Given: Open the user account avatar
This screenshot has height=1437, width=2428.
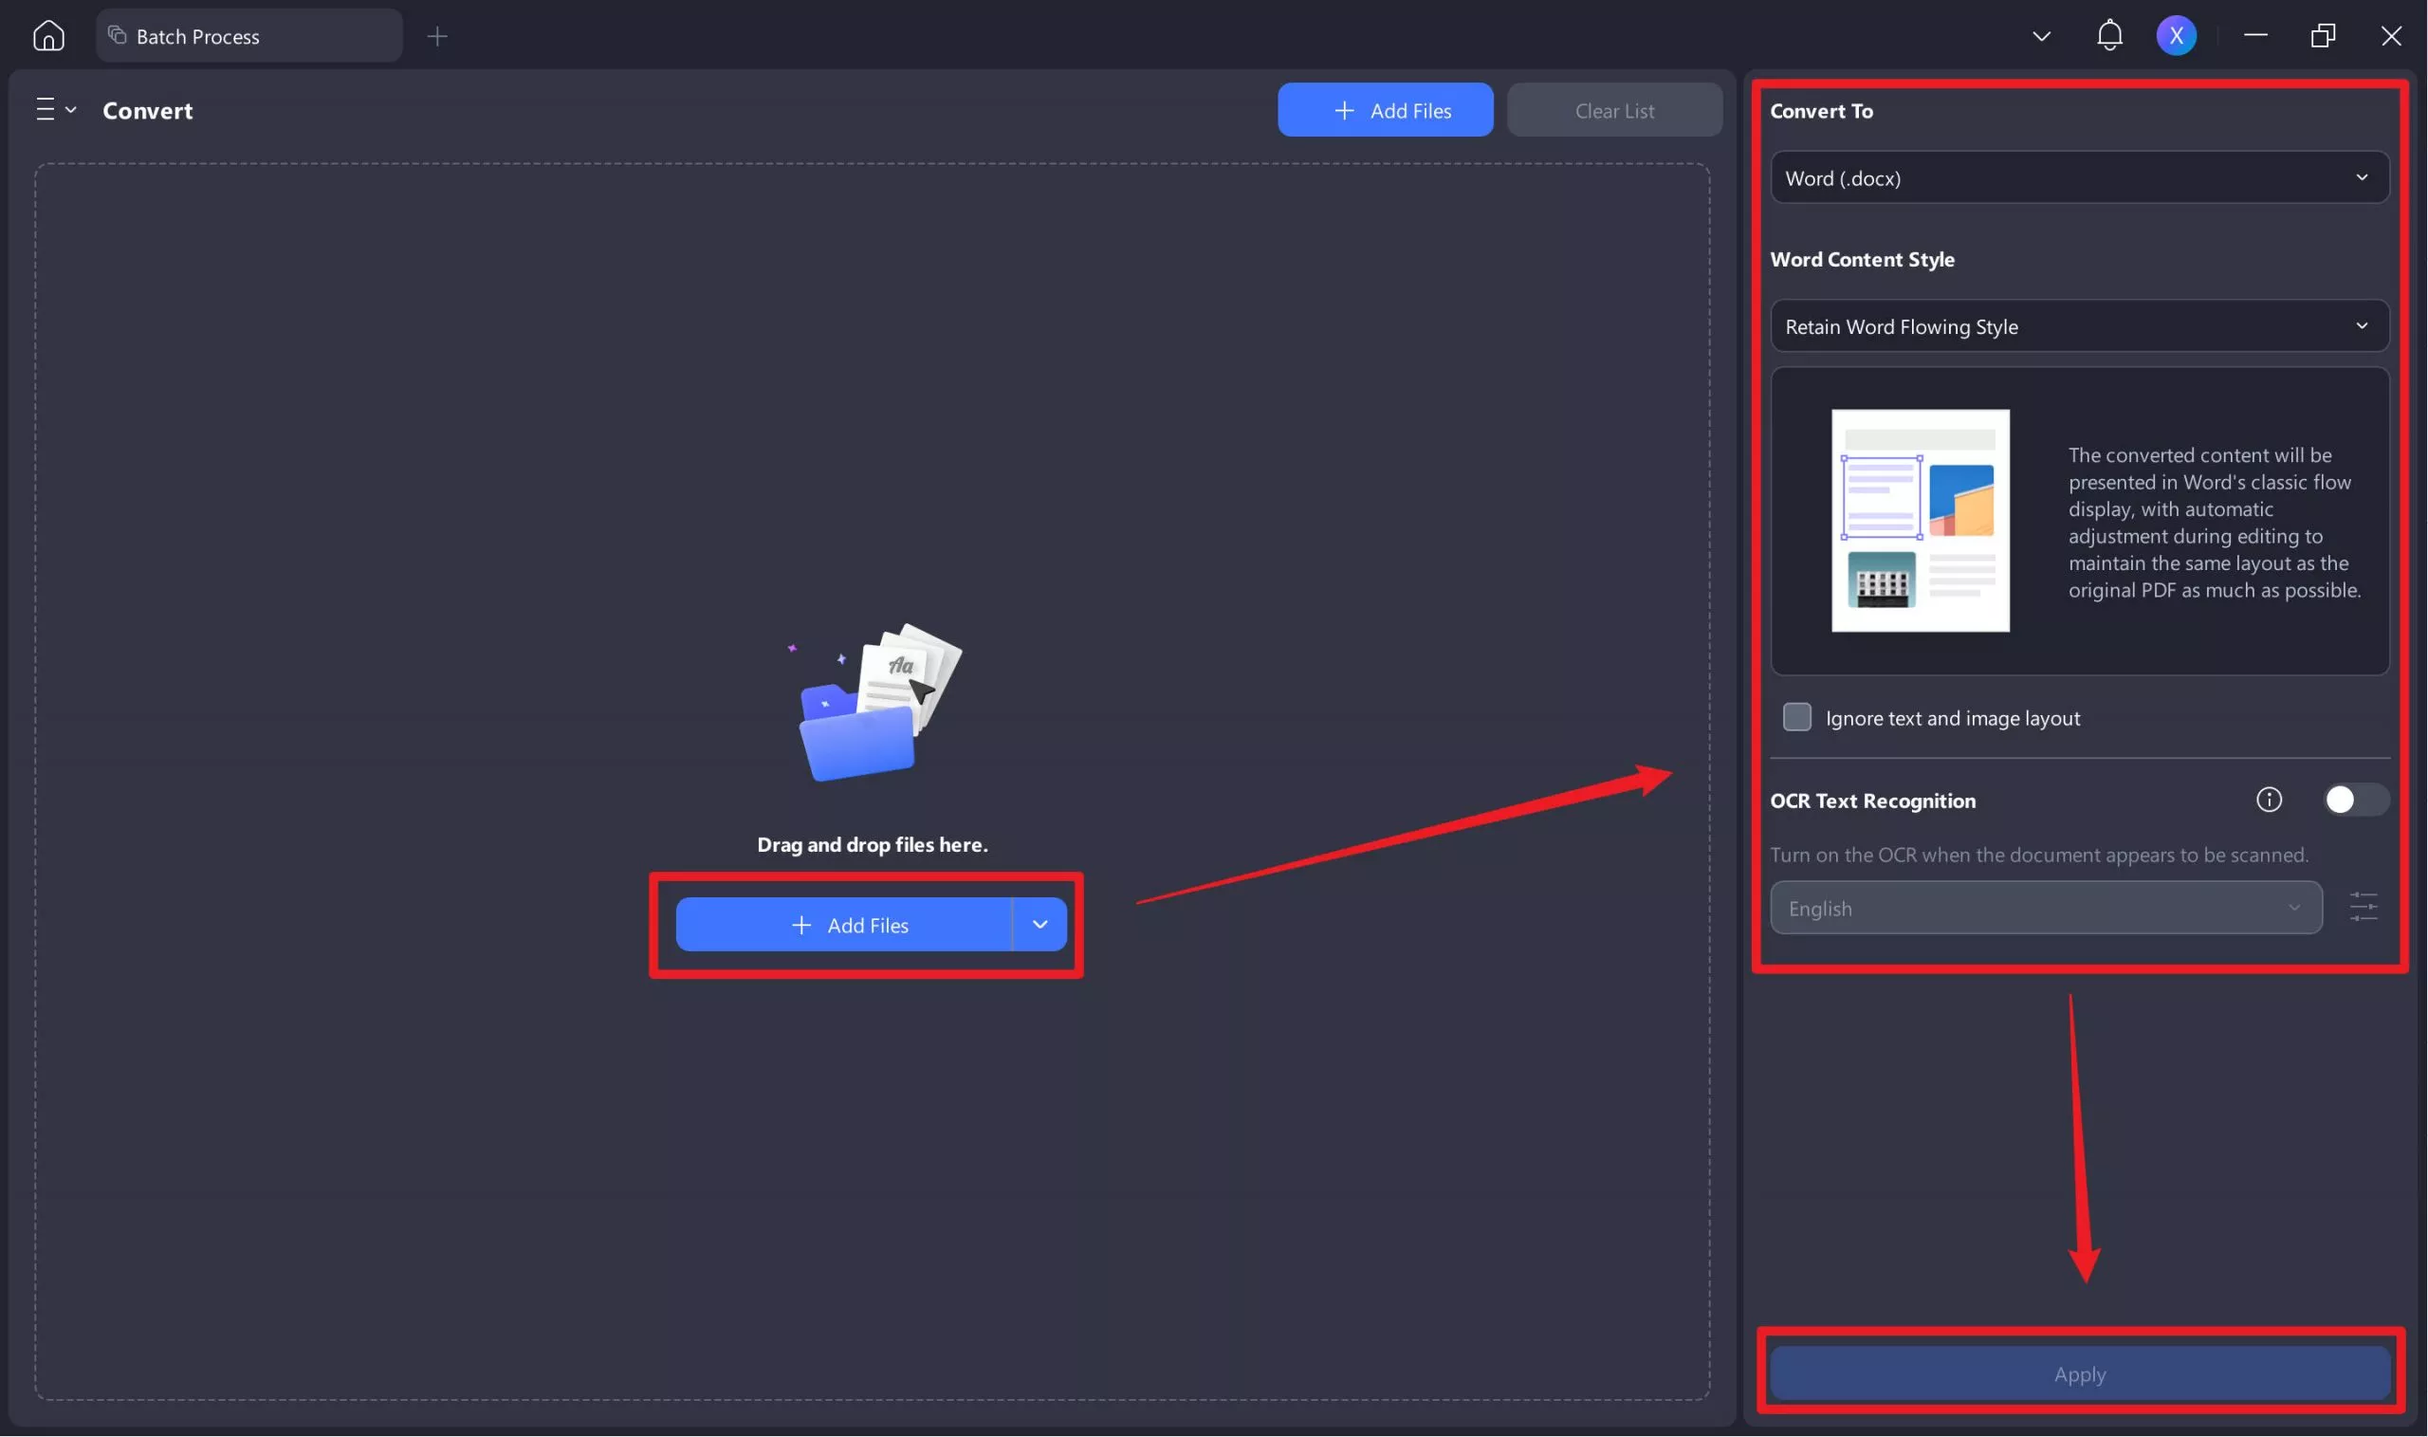Looking at the screenshot, I should [2176, 36].
